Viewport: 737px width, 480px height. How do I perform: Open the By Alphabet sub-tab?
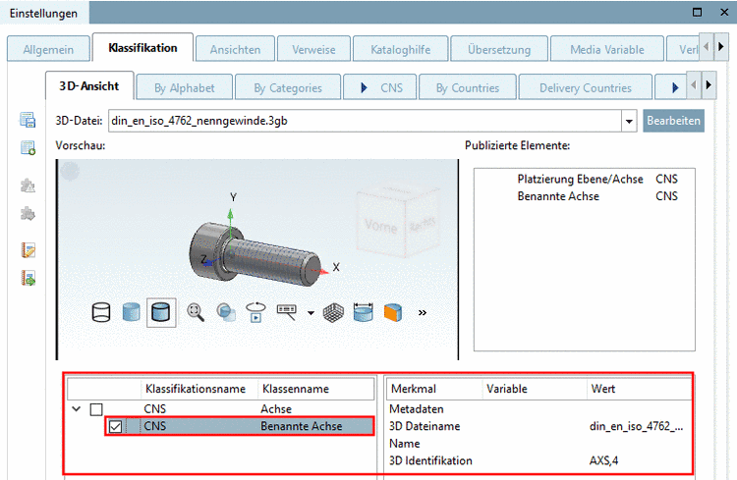185,87
